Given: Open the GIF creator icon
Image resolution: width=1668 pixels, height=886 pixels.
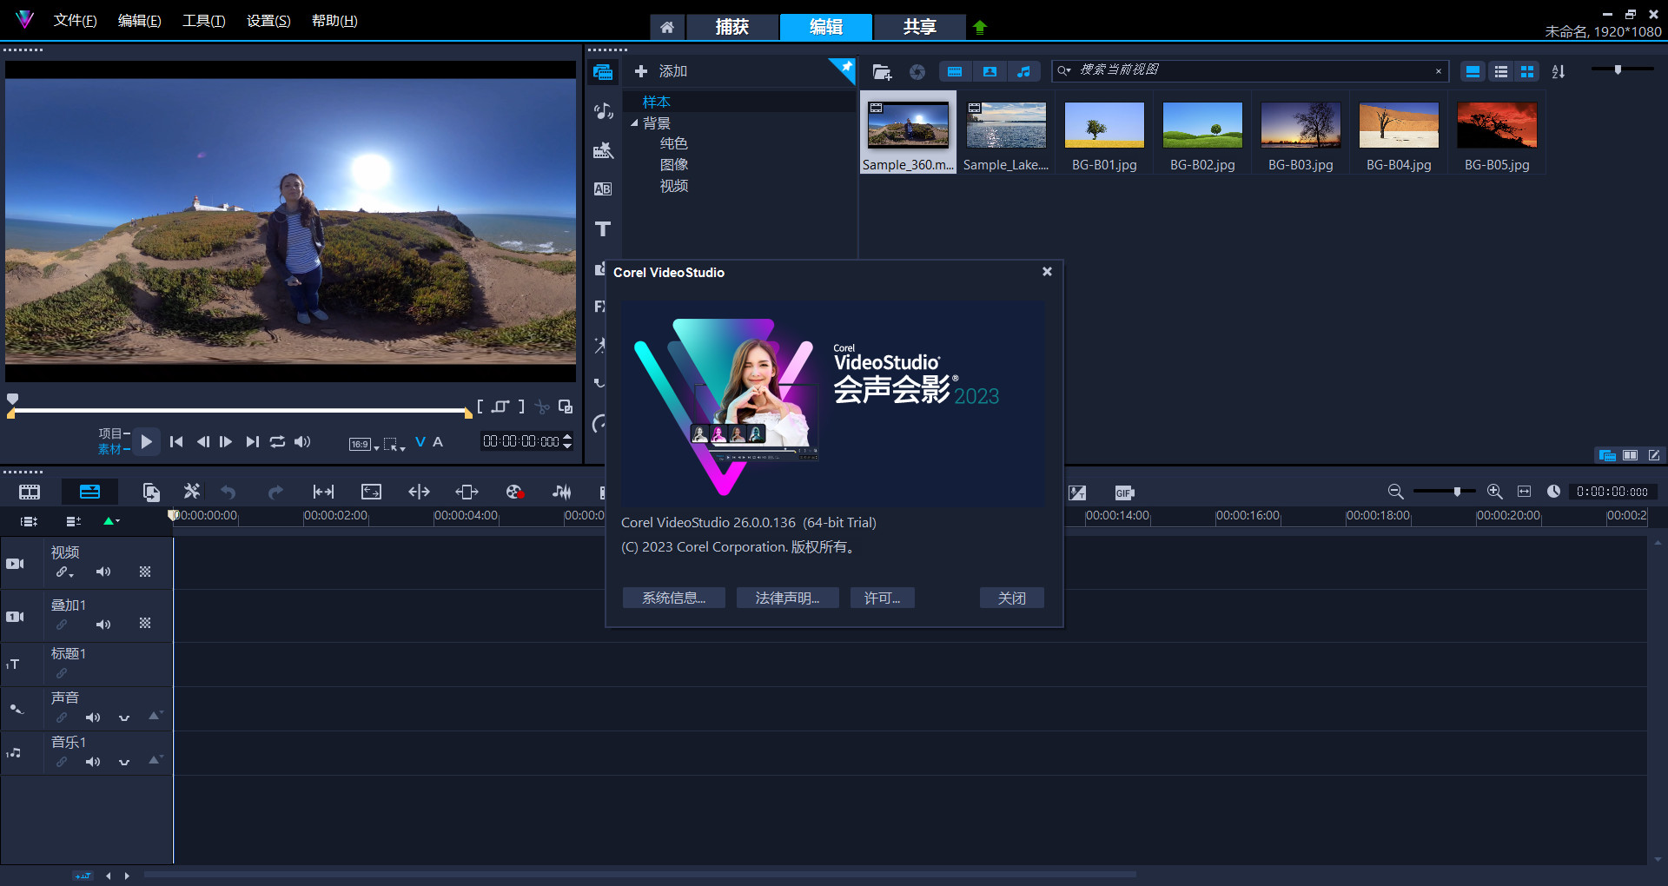Looking at the screenshot, I should (x=1124, y=493).
